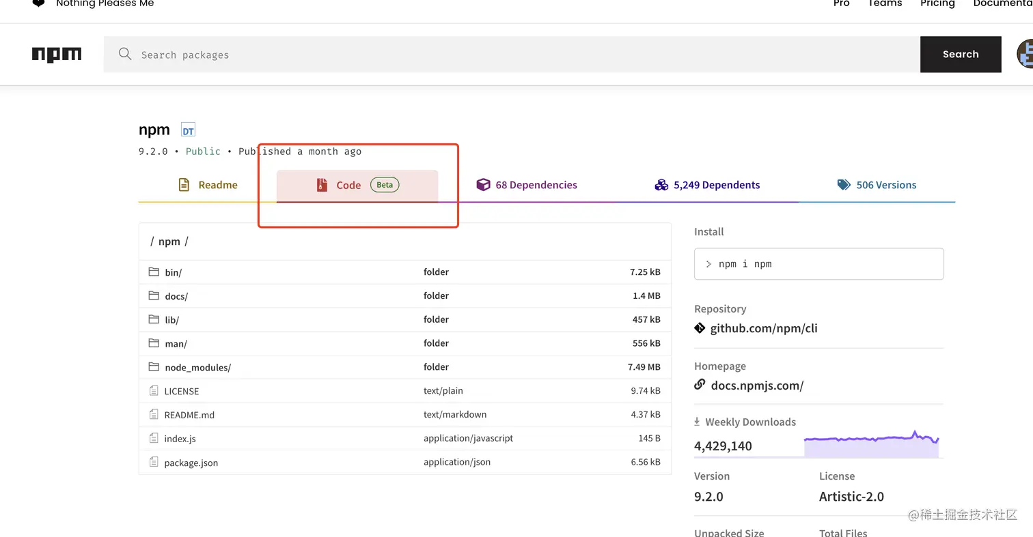Open the README.md file
Image resolution: width=1033 pixels, height=537 pixels.
coord(189,415)
